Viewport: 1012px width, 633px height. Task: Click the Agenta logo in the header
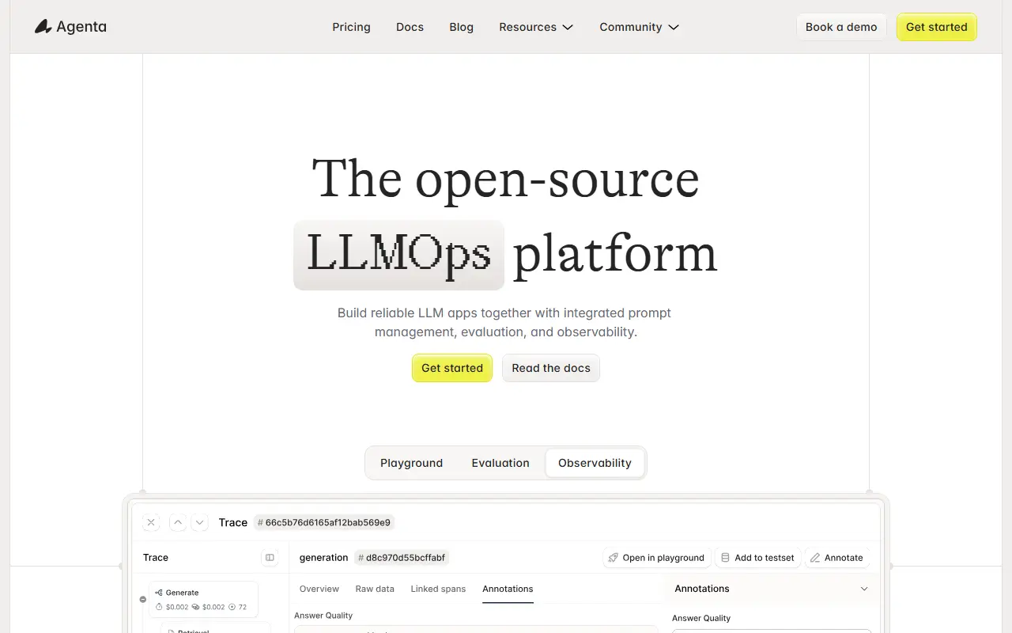click(70, 27)
